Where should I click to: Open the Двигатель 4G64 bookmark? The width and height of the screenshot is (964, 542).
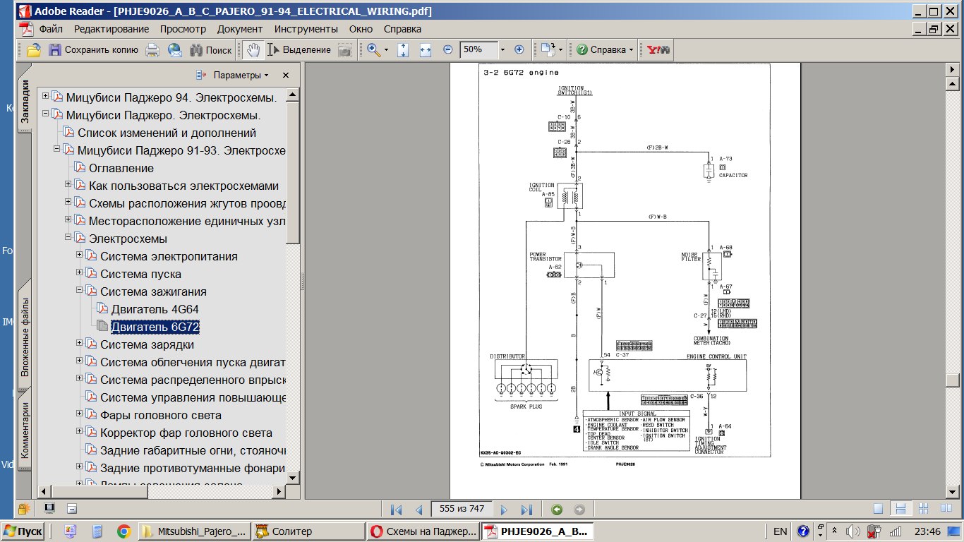click(x=155, y=309)
